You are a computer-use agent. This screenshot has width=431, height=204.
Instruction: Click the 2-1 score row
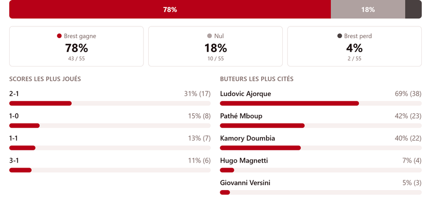pyautogui.click(x=110, y=98)
